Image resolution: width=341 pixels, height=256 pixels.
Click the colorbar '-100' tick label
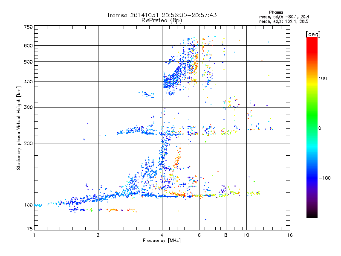pos(325,178)
